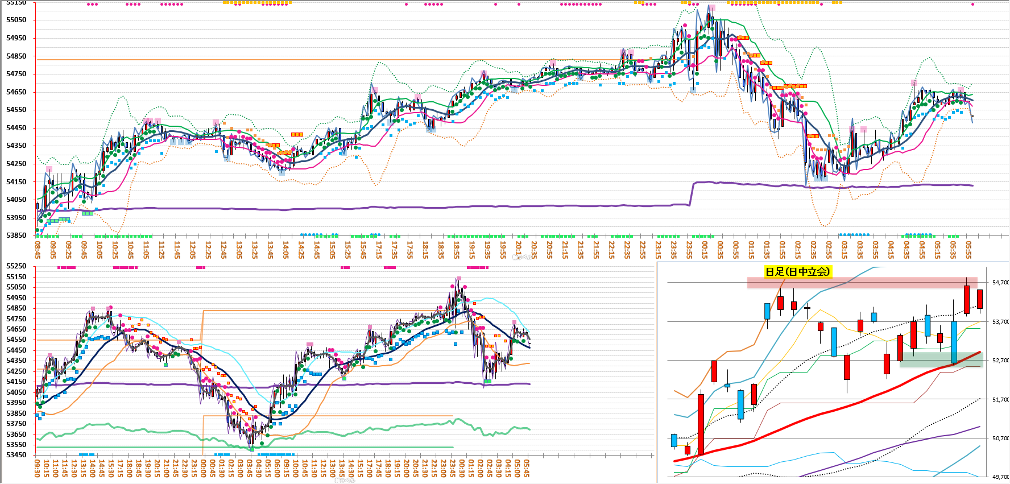
Task: Select the 05:45 time label on bottom-left chart
Action: click(x=526, y=469)
